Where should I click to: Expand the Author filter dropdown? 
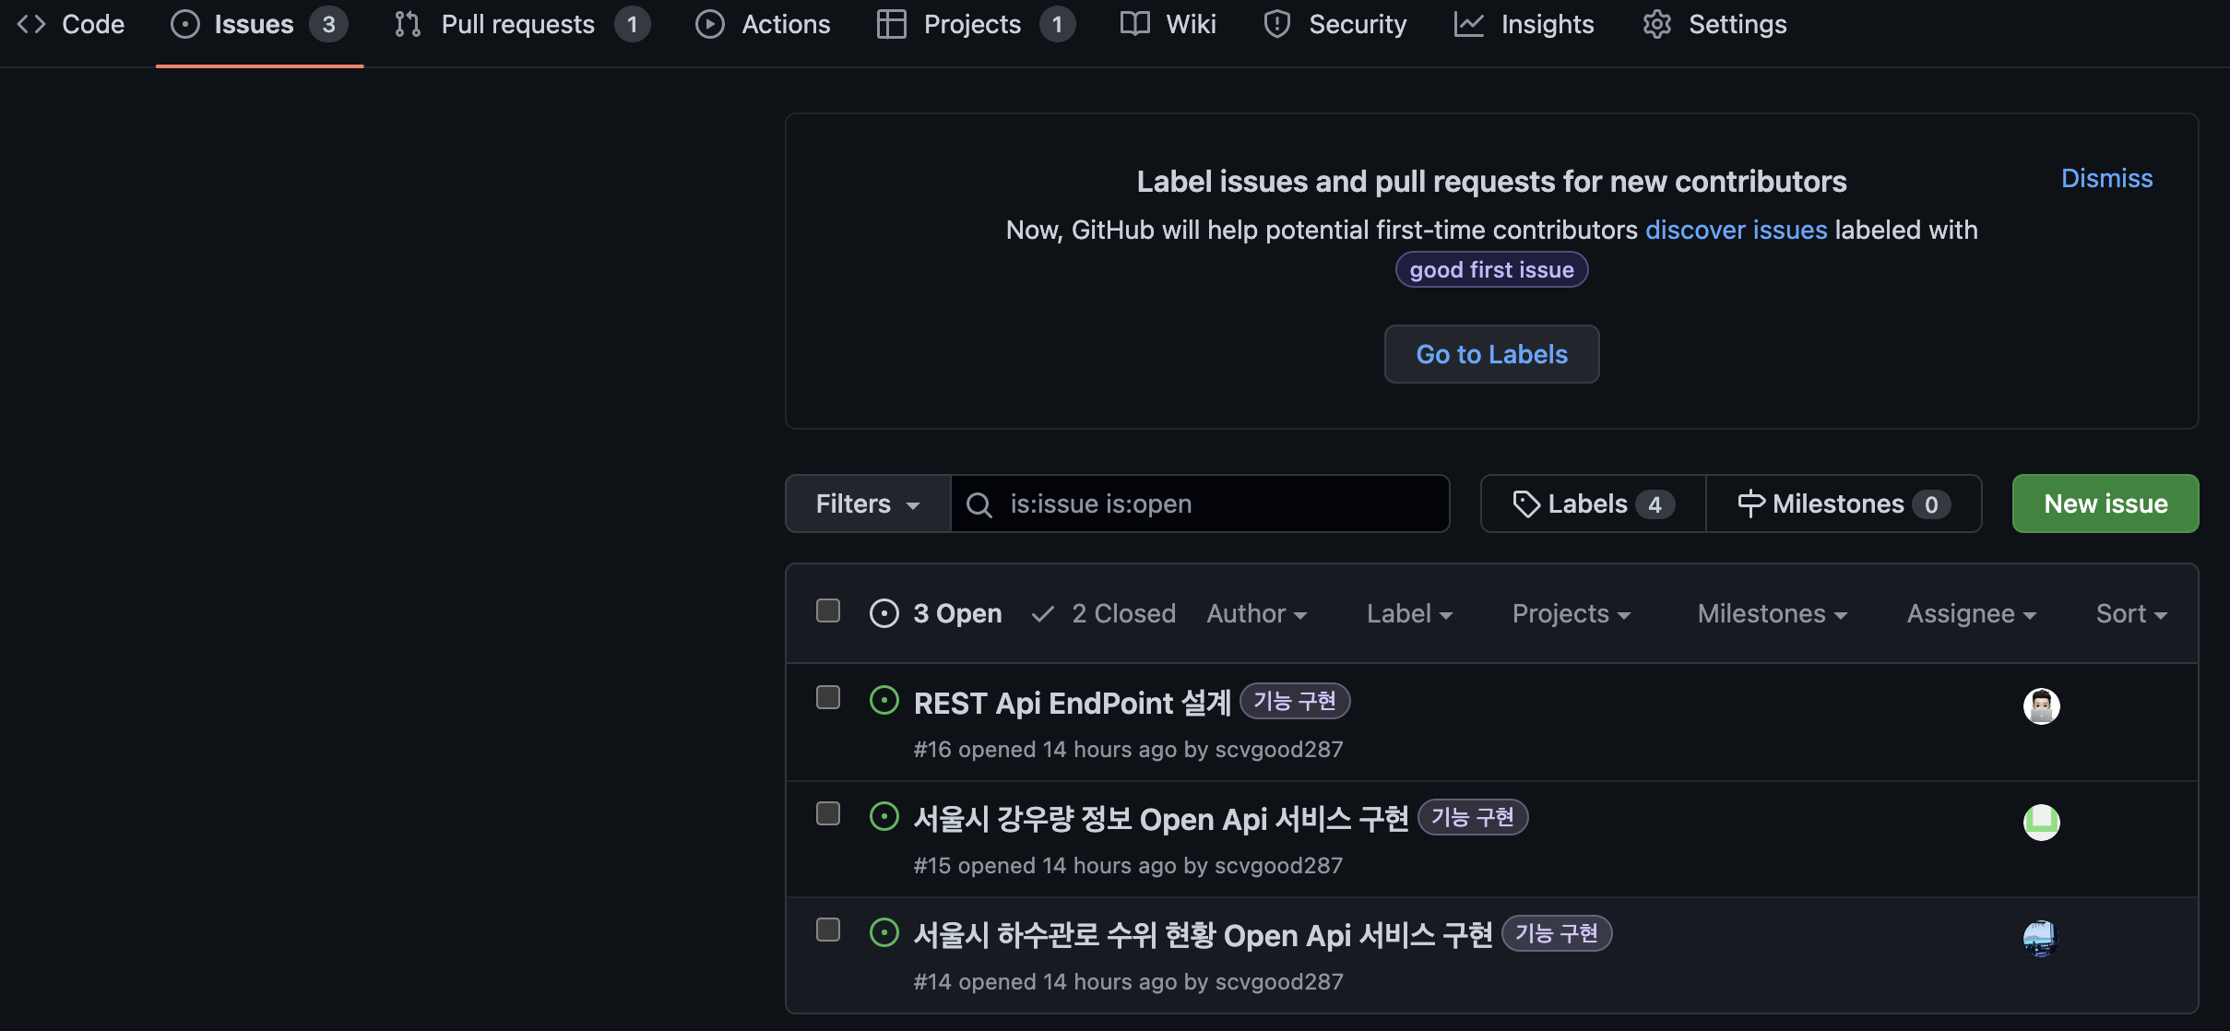[x=1257, y=613]
